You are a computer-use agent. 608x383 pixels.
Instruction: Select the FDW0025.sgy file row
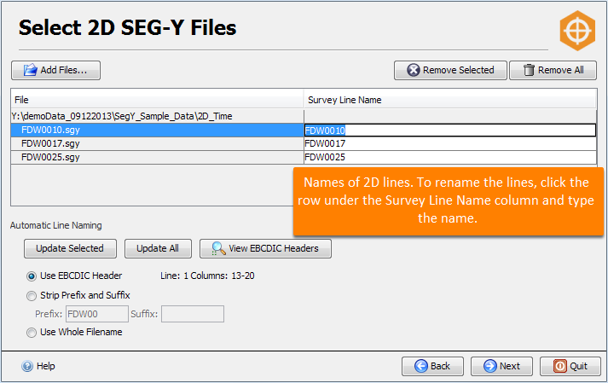(157, 157)
